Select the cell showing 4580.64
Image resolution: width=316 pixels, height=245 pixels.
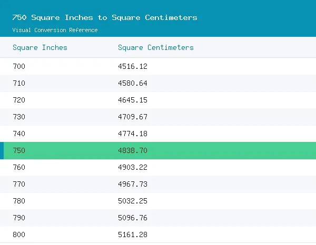click(x=133, y=83)
